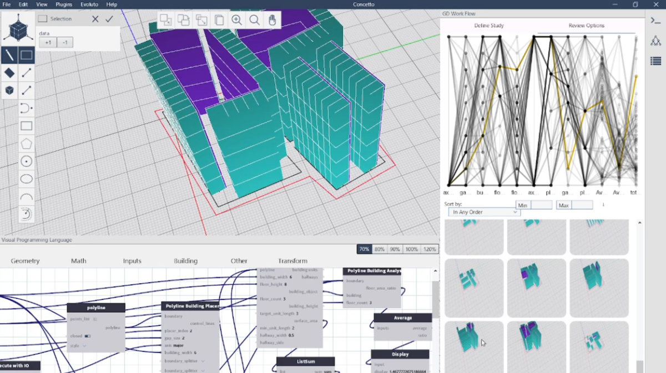Image resolution: width=666 pixels, height=373 pixels.
Task: Click the 3D cube view icon
Action: point(18,28)
